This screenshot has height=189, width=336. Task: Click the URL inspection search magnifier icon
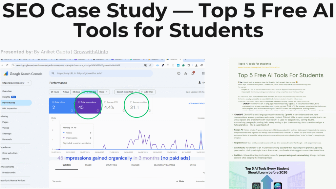[52, 73]
